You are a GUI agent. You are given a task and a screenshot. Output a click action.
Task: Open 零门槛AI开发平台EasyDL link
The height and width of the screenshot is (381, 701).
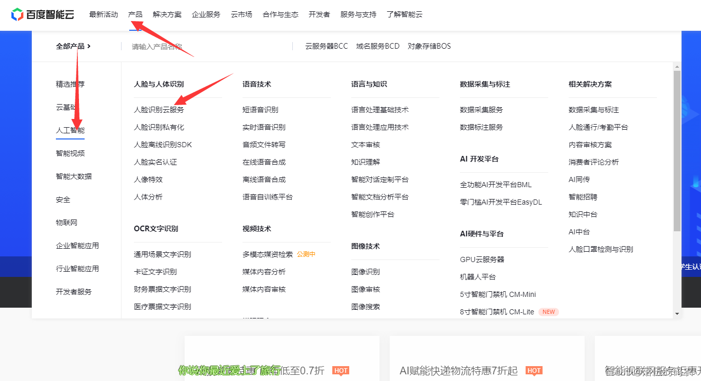[501, 202]
